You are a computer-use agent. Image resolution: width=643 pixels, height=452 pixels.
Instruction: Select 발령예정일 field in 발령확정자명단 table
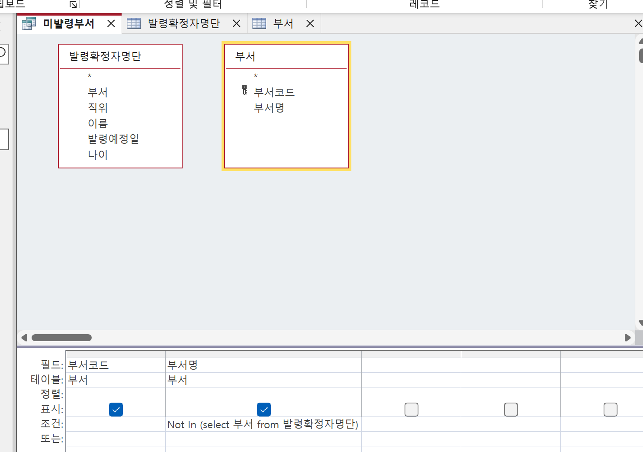[113, 139]
